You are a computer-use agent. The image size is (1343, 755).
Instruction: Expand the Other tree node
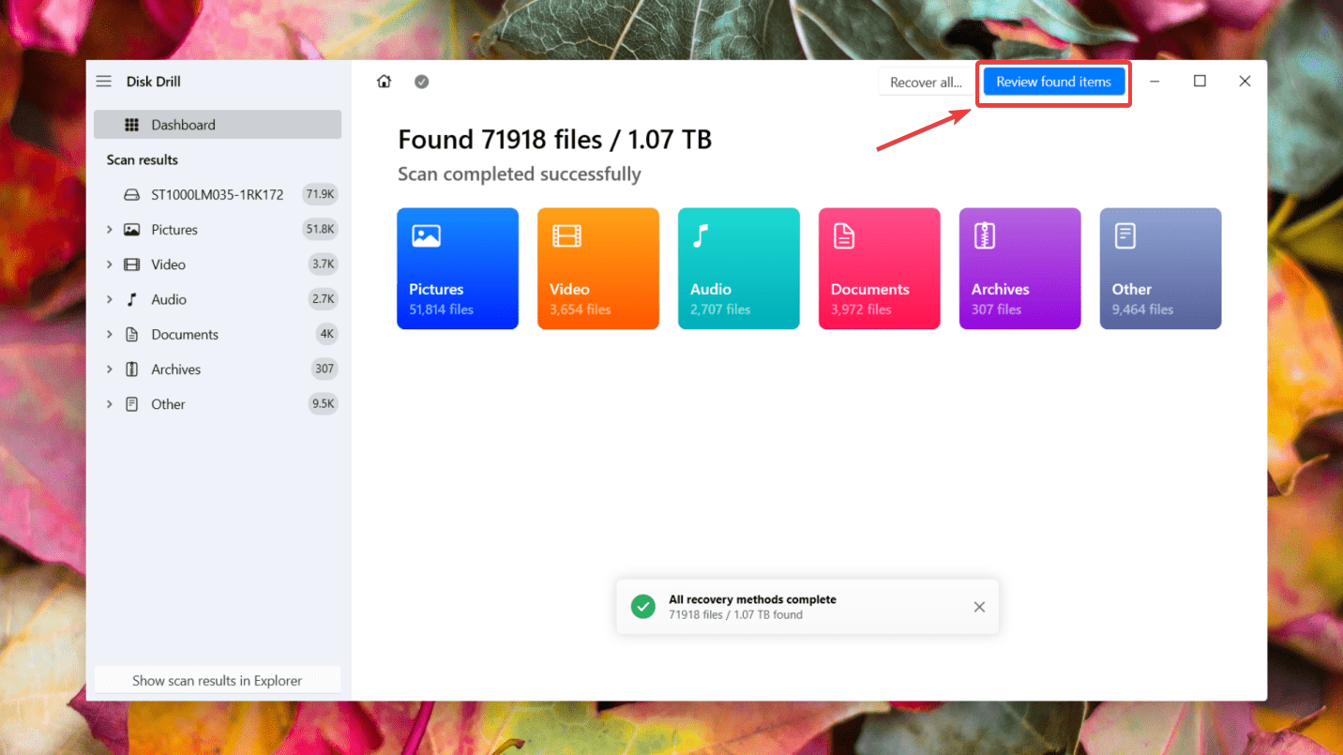click(x=109, y=404)
